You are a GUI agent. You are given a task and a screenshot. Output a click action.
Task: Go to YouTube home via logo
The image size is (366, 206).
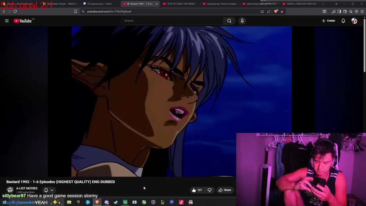click(x=23, y=21)
